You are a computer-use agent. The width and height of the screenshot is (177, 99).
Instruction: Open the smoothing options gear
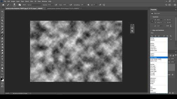point(88,5)
